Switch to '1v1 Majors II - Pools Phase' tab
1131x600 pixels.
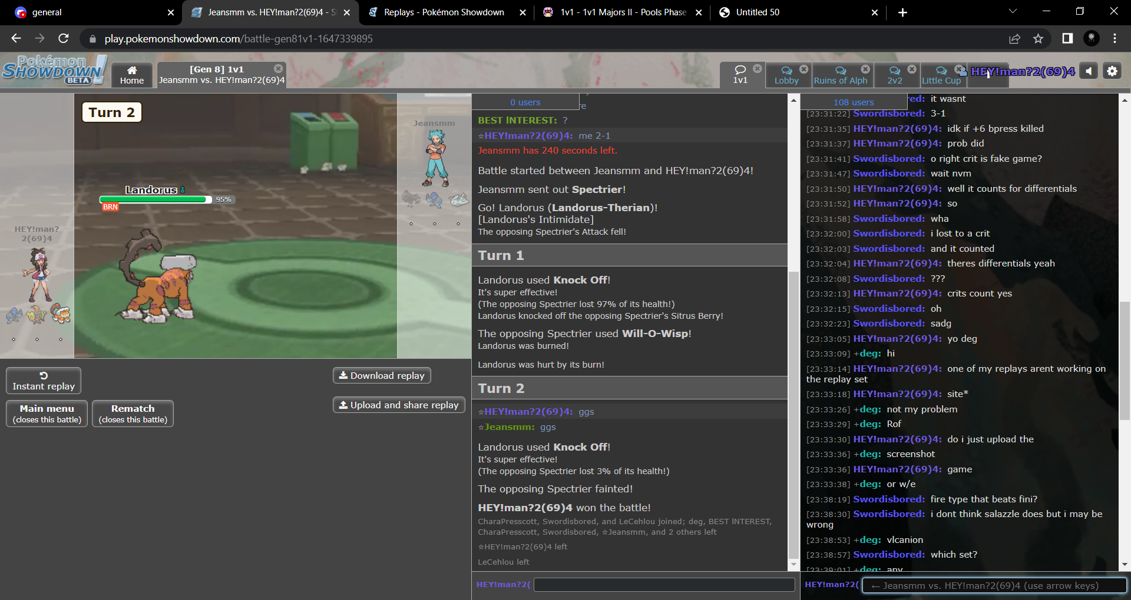621,12
